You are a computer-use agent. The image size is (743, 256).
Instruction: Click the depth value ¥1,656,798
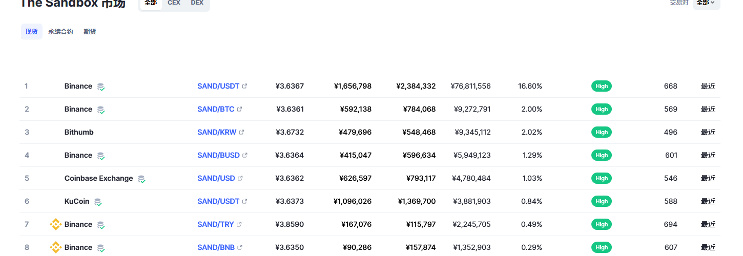pos(353,86)
